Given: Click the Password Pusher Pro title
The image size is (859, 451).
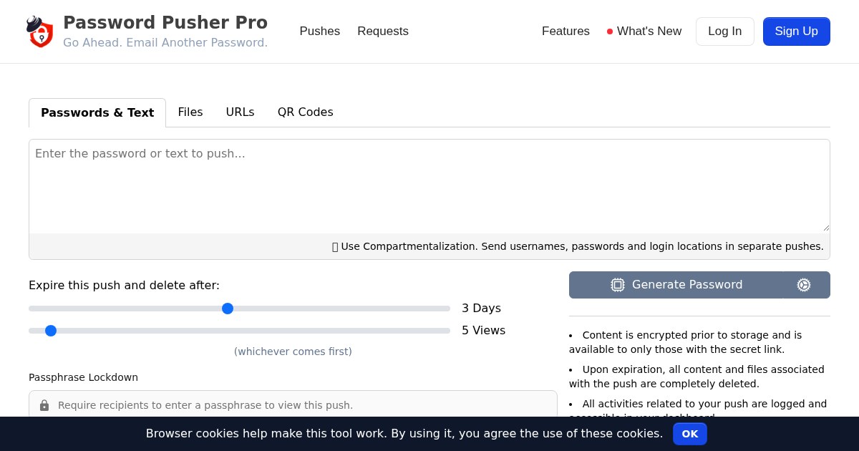Looking at the screenshot, I should click(x=165, y=23).
